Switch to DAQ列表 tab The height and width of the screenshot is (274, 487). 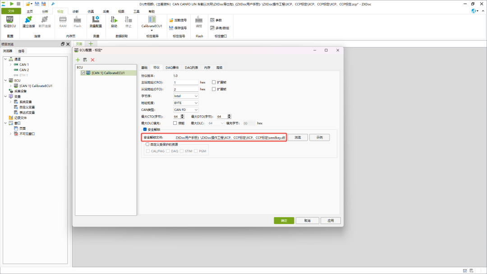click(191, 68)
